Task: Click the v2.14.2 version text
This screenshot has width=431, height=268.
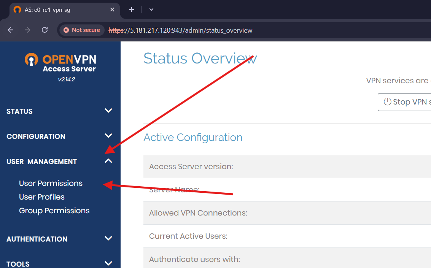Action: (x=66, y=79)
